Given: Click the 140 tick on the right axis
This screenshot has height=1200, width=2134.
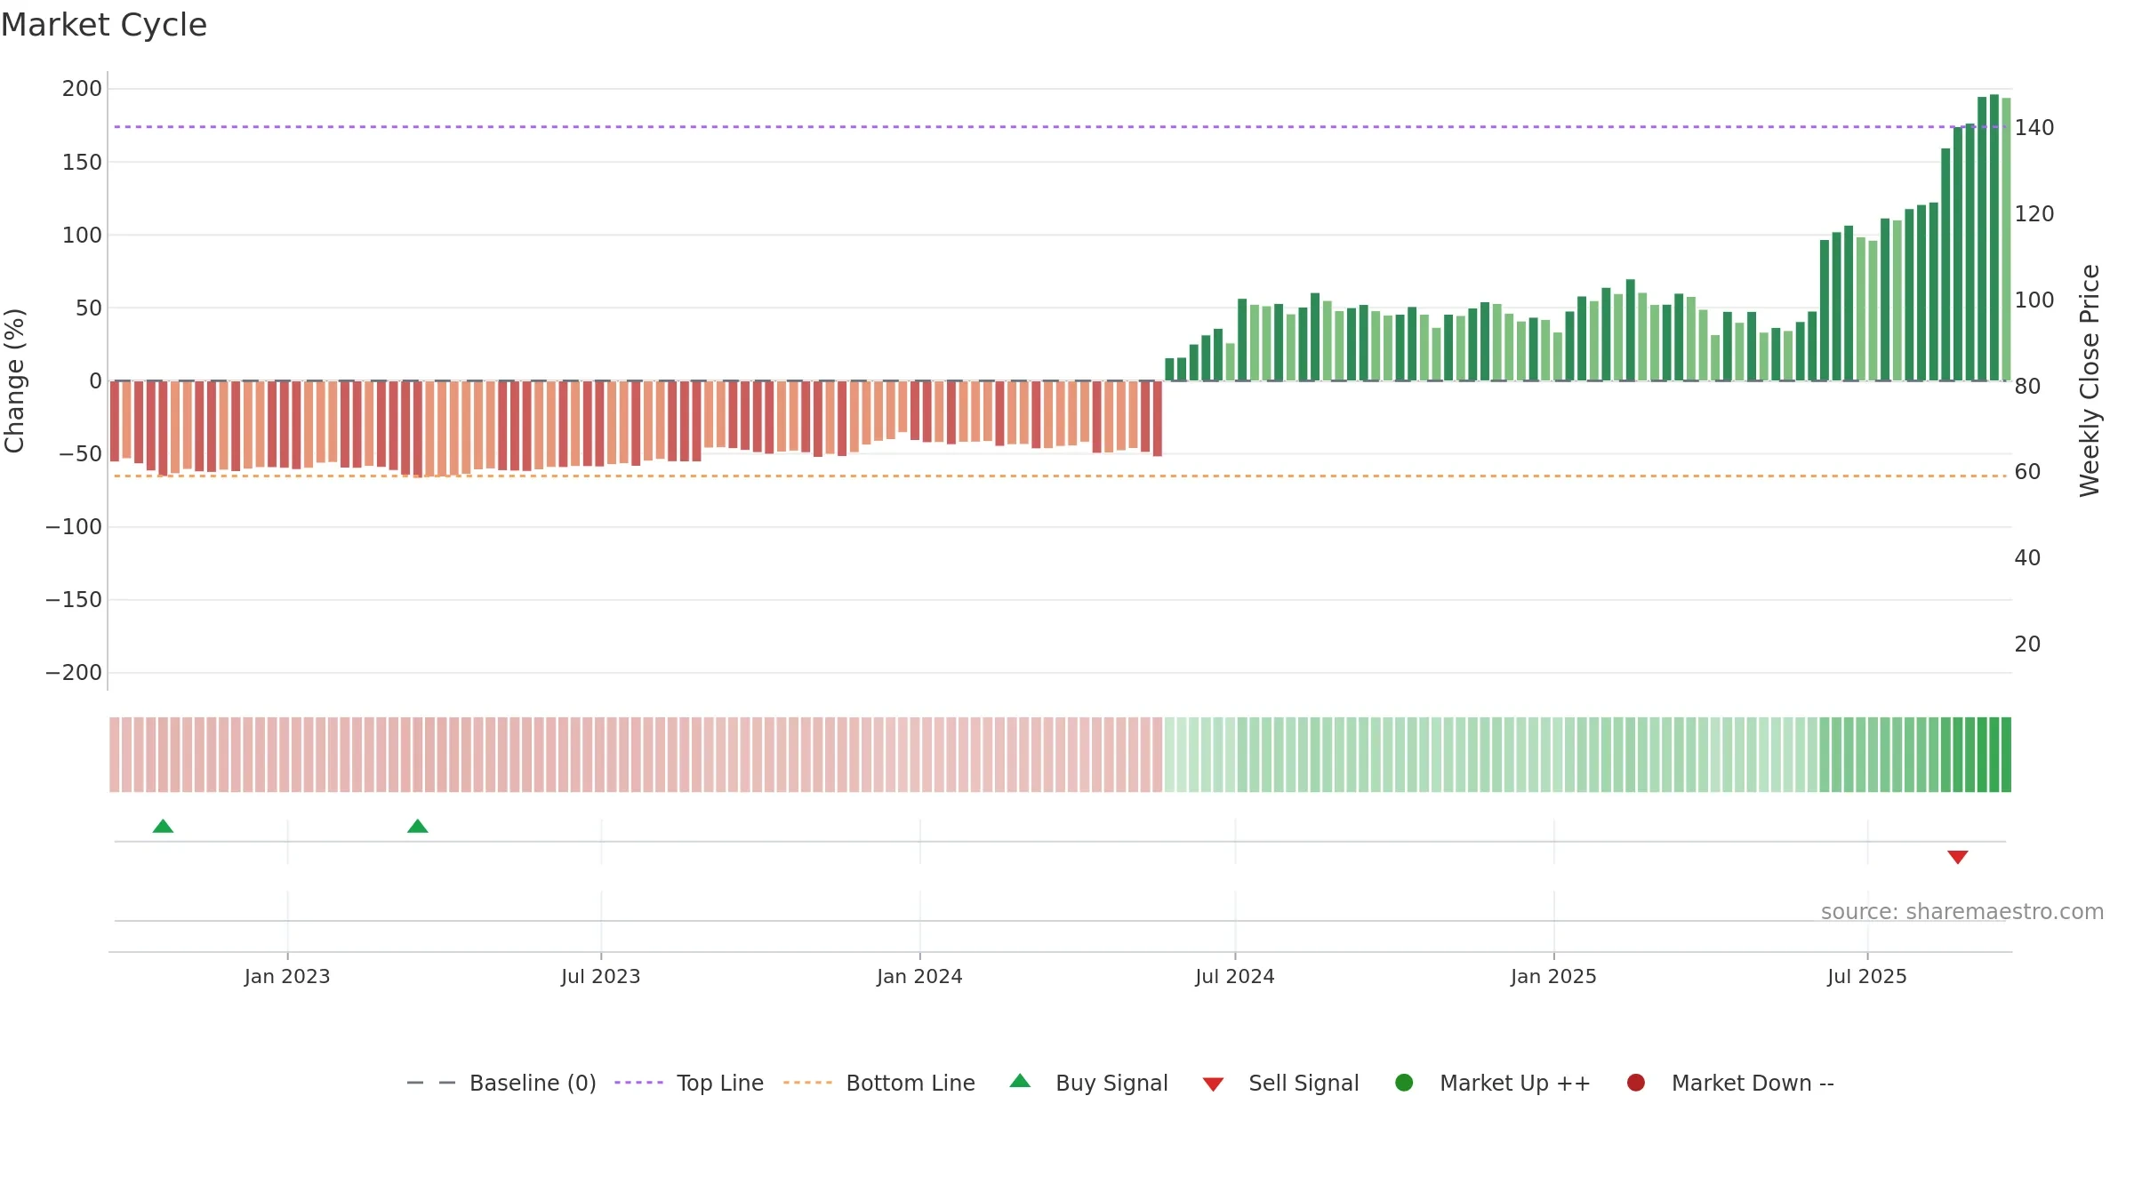Looking at the screenshot, I should tap(2034, 128).
